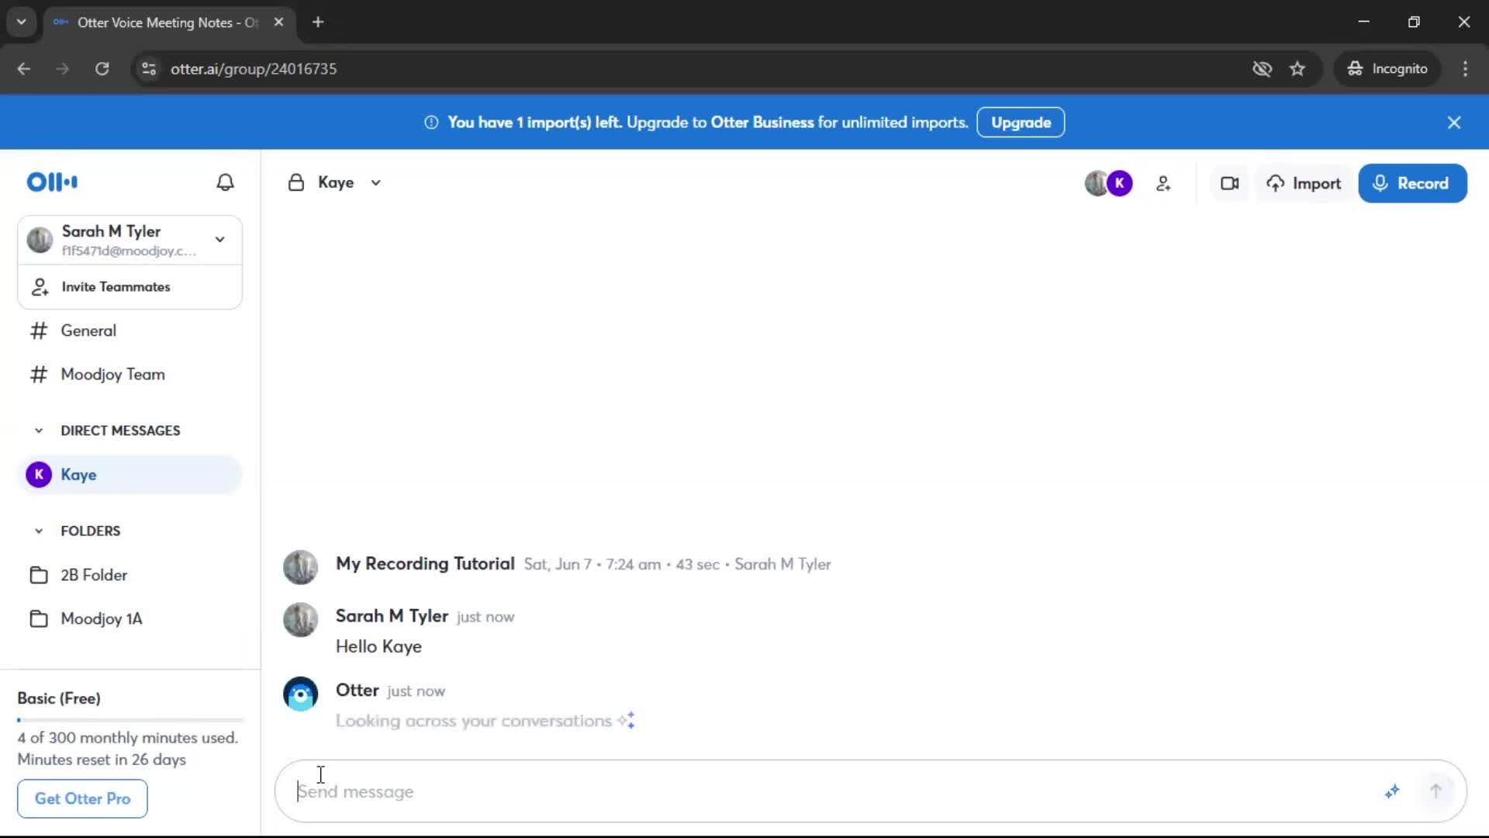Click the AI sparkle icon in message box

tap(1392, 791)
